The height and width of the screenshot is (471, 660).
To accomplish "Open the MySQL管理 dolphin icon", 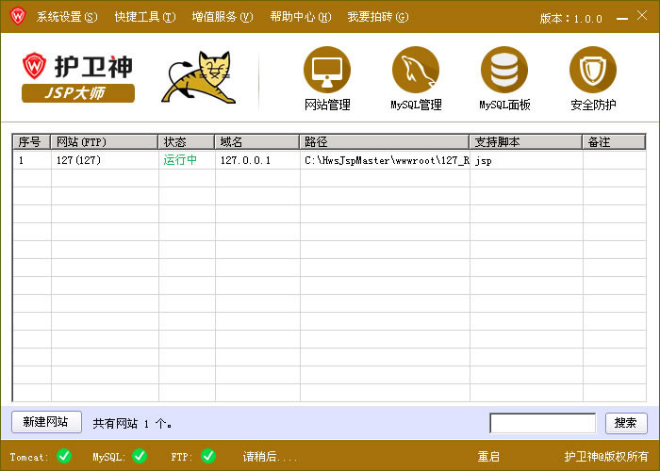I will 416,70.
